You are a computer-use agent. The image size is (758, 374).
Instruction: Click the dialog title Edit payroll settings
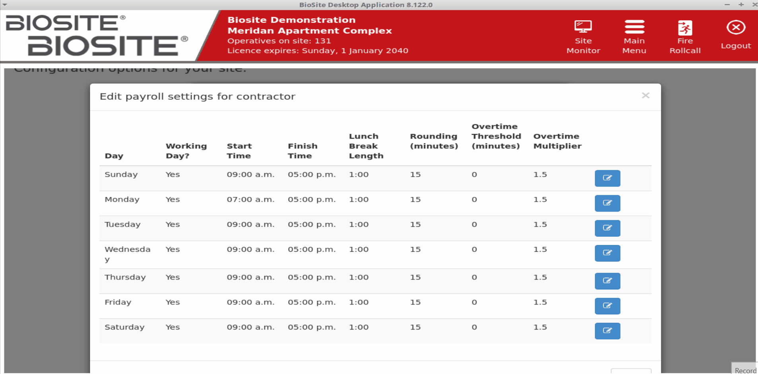tap(198, 96)
